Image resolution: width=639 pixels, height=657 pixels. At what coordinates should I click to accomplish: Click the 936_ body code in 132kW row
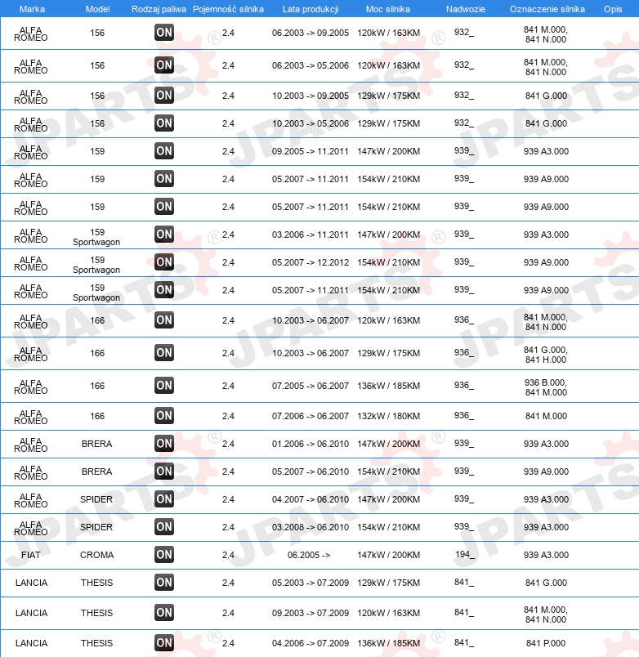464,415
